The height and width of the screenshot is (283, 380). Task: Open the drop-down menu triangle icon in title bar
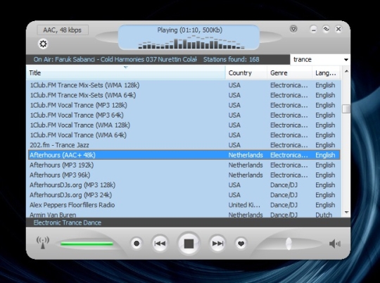click(293, 29)
